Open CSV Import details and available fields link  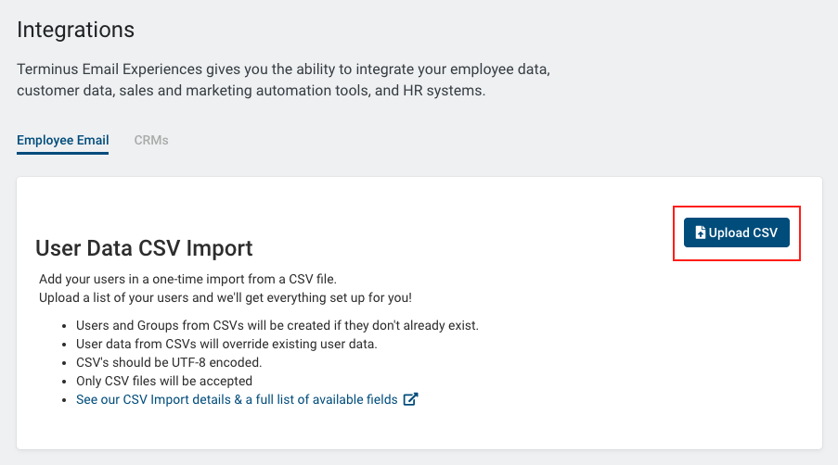237,399
